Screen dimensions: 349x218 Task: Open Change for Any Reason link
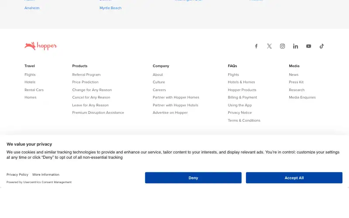[x=92, y=90]
